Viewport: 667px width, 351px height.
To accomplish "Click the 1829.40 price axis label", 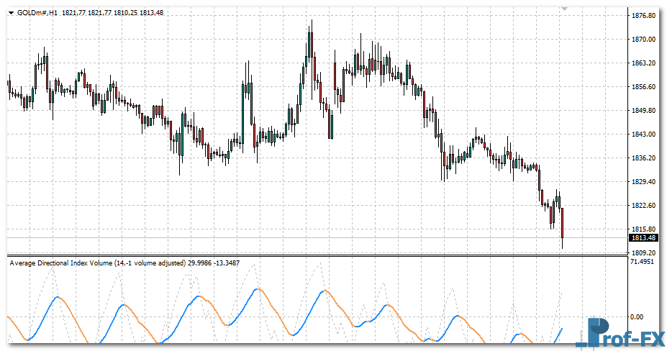I will [x=643, y=182].
